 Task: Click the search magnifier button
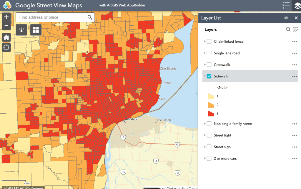pyautogui.click(x=90, y=17)
